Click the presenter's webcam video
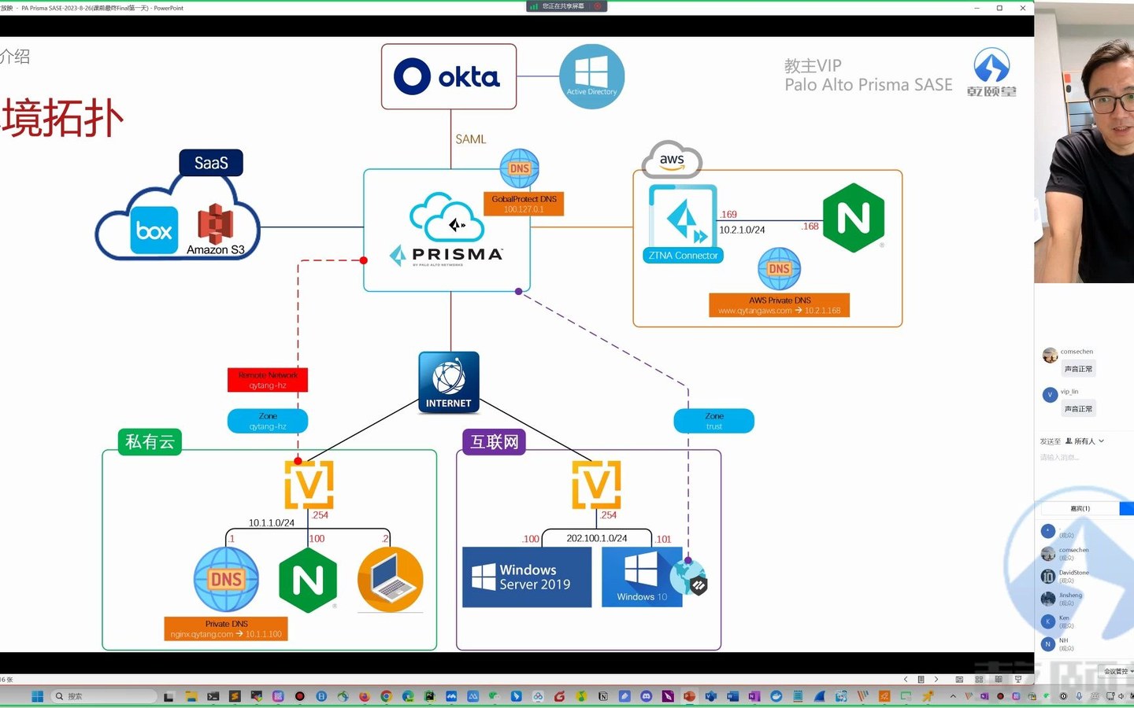Screen dimensions: 1134x708 click(1084, 142)
